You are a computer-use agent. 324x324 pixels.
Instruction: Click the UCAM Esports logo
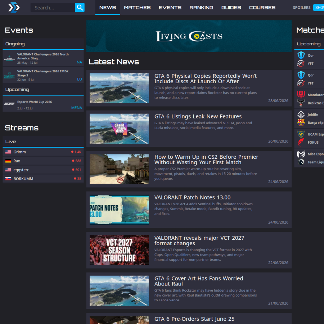point(301,134)
